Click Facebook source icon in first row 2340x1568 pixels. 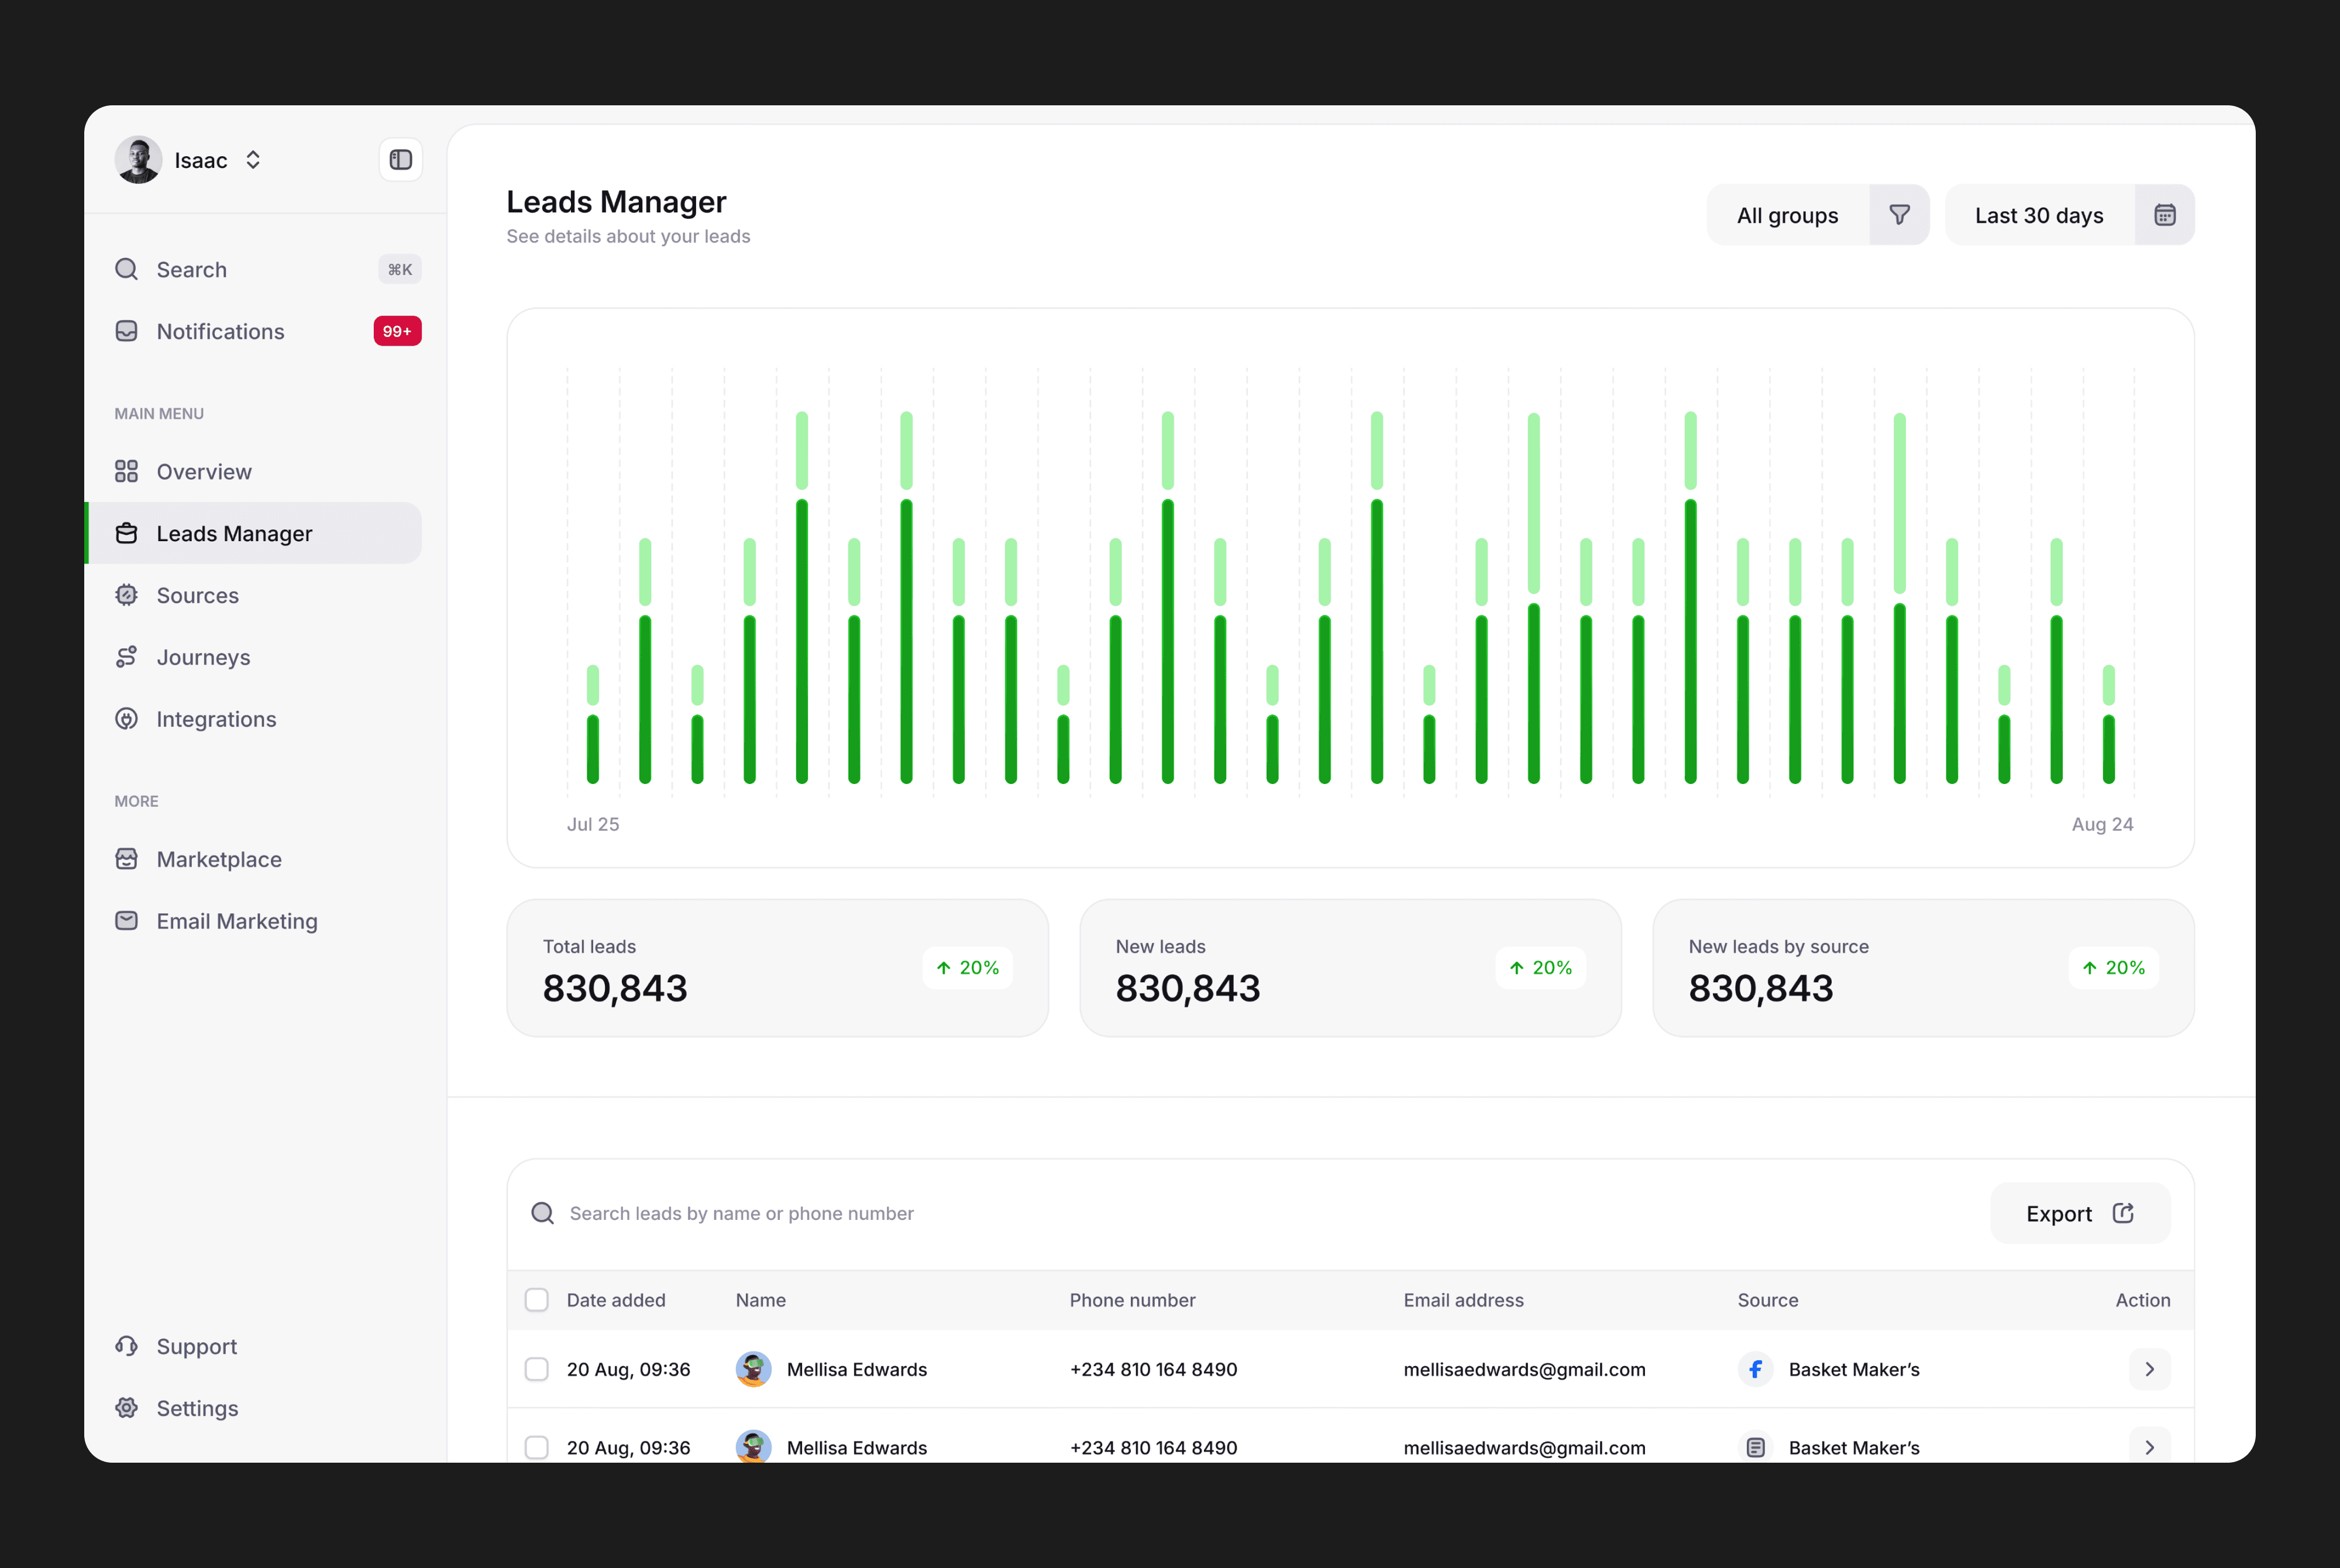(1755, 1369)
